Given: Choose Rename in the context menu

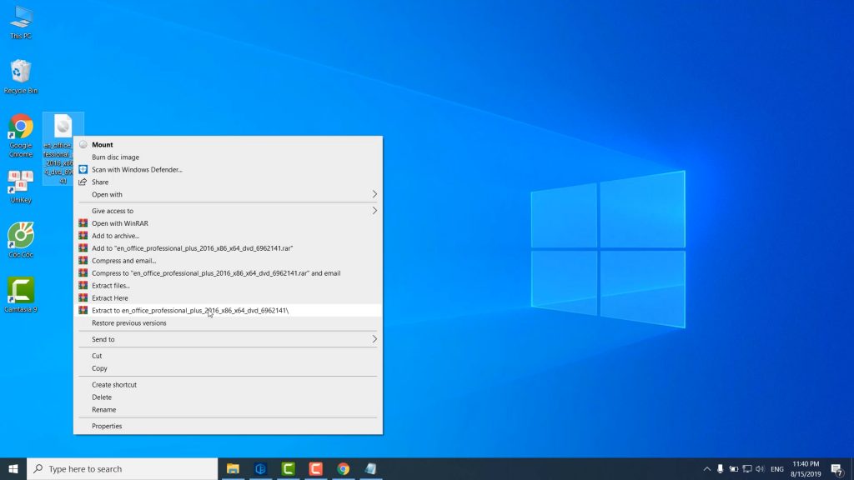Looking at the screenshot, I should pyautogui.click(x=228, y=410).
